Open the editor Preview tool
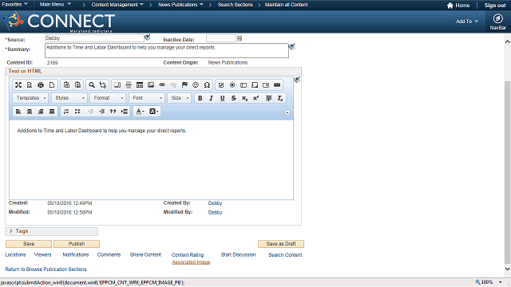The width and height of the screenshot is (511, 287). (x=30, y=85)
